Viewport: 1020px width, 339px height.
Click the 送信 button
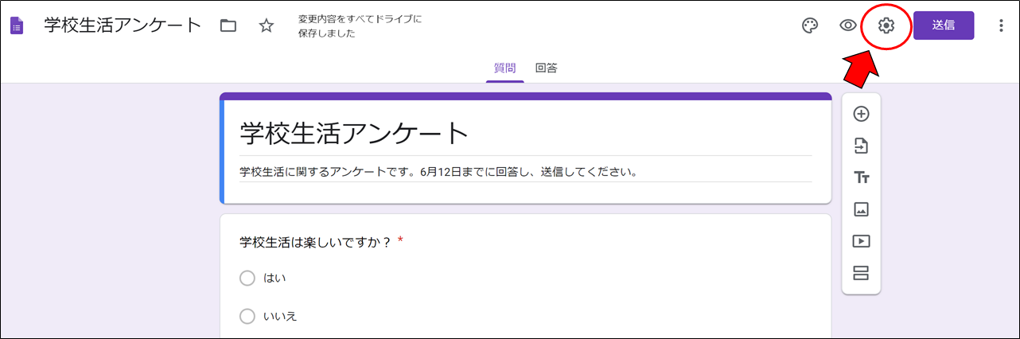(x=944, y=25)
